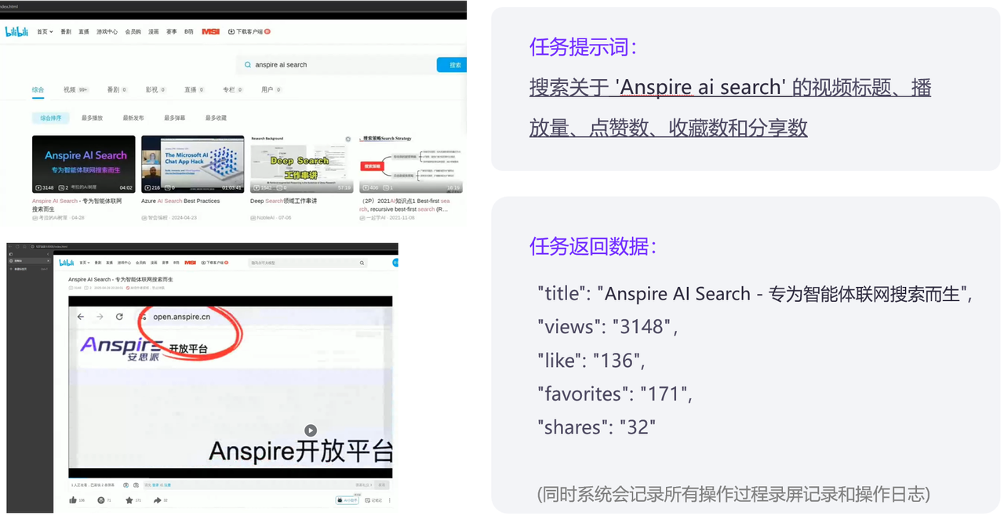The width and height of the screenshot is (1004, 519).
Task: Open 会员购 in upper search page nav
Action: pos(133,31)
